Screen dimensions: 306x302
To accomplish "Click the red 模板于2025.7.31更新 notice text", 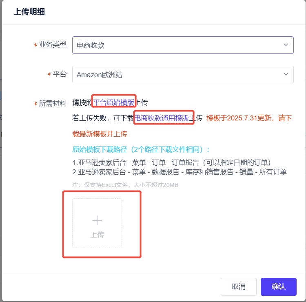I will (249, 118).
